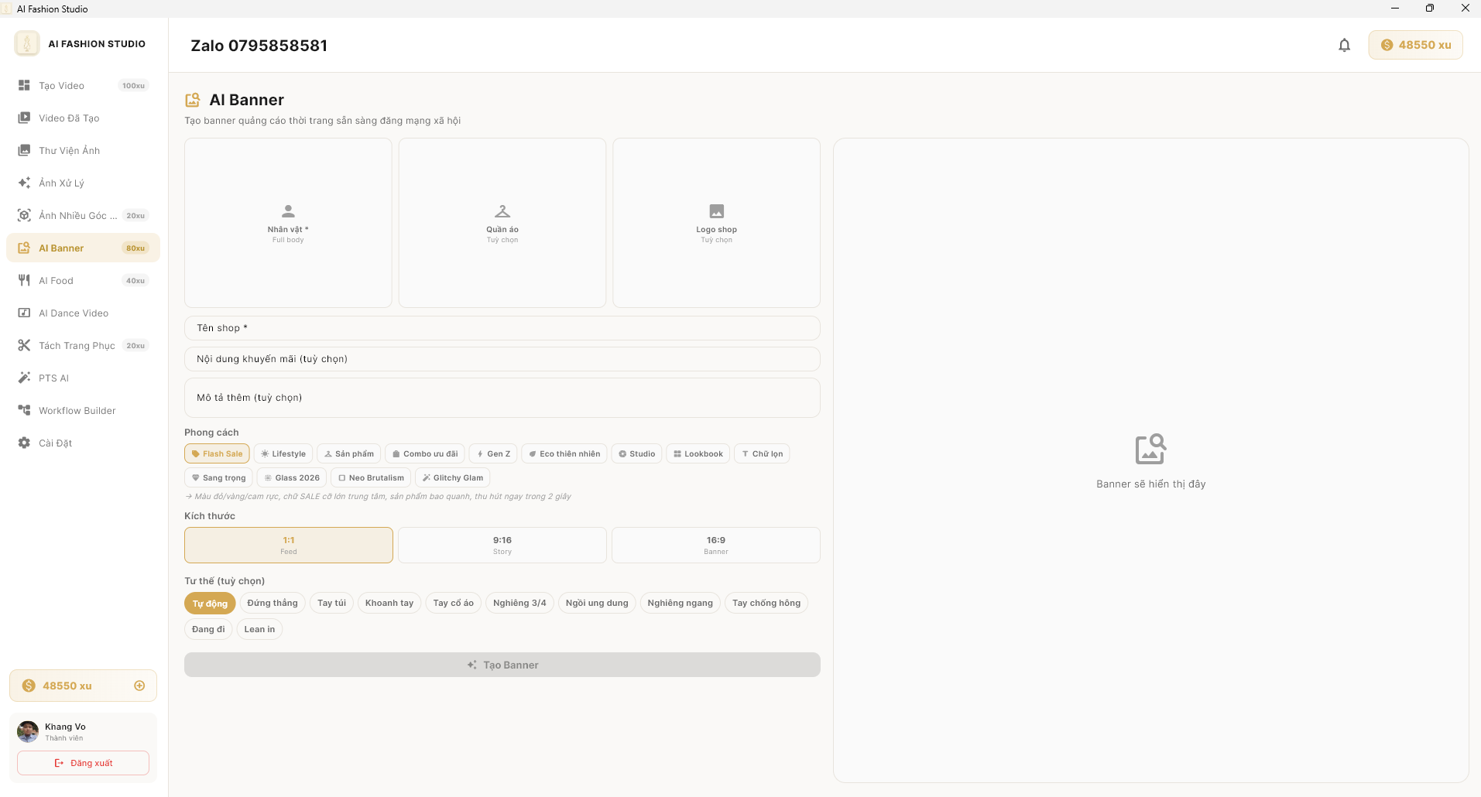1481x797 pixels.
Task: Open Cài Đặt settings from sidebar
Action: point(55,443)
